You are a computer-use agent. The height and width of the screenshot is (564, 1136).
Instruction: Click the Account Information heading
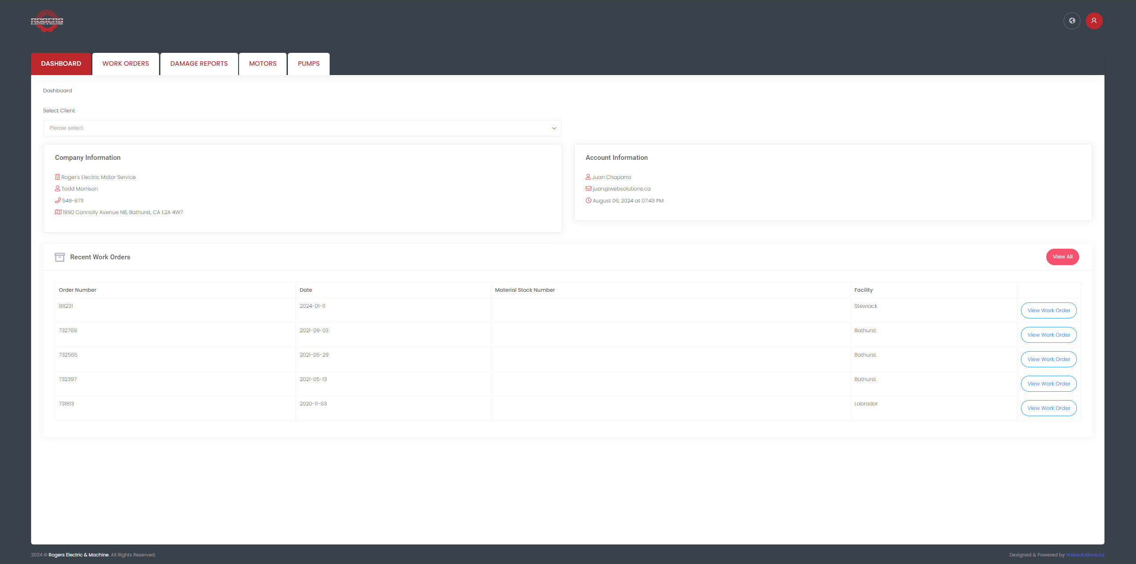click(x=617, y=158)
